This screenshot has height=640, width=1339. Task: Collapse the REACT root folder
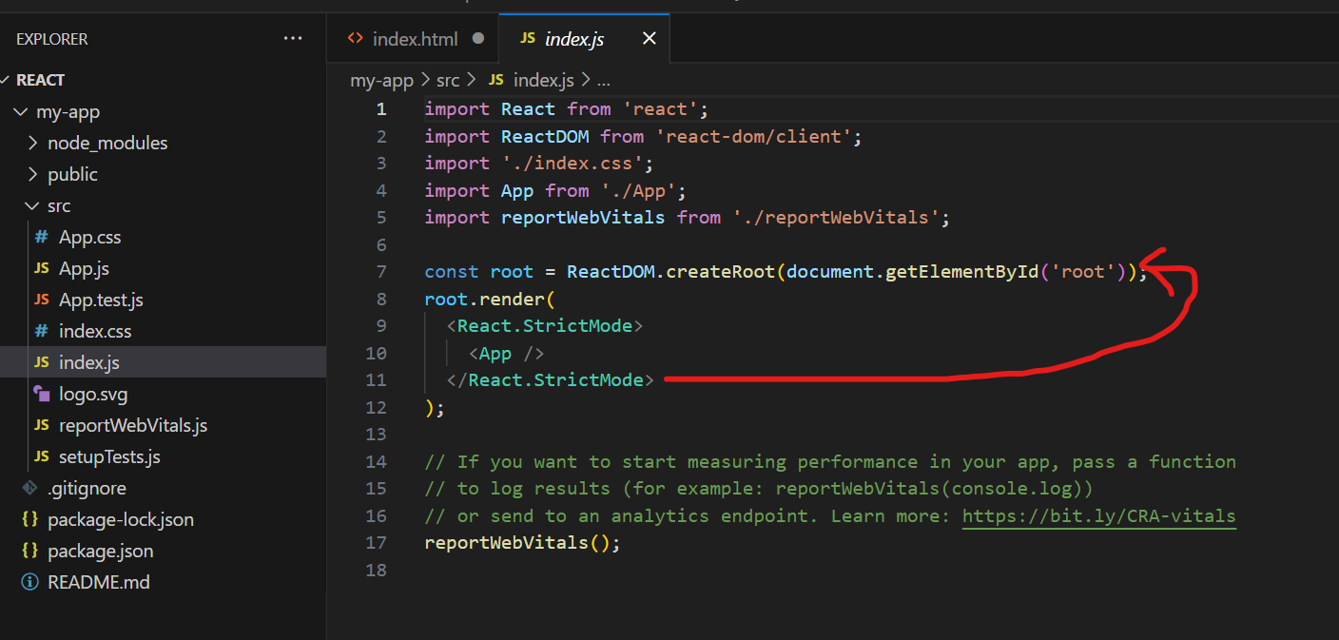[6, 80]
